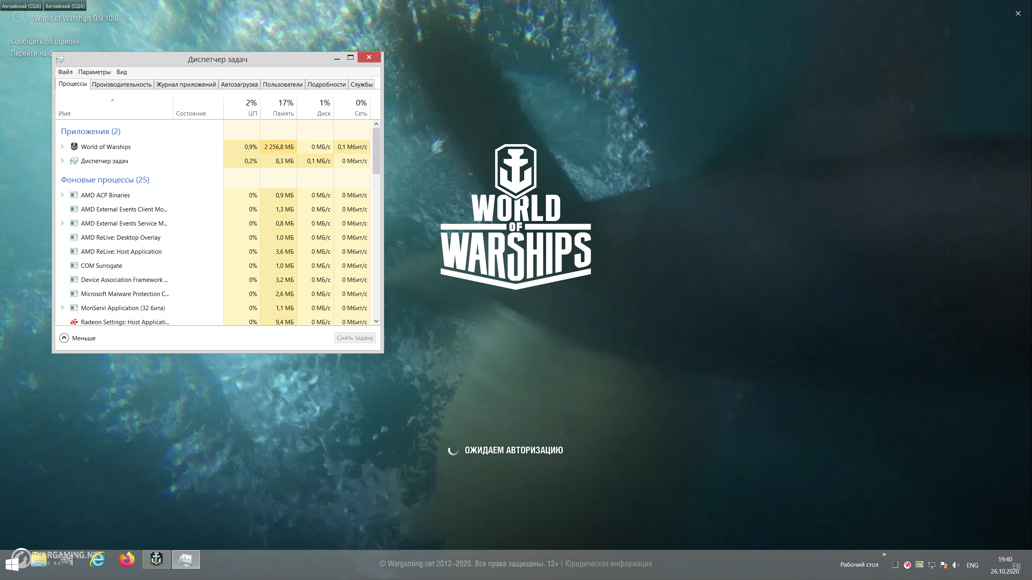The image size is (1032, 580).
Task: Expand the AMD ACP Binaries group
Action: pyautogui.click(x=62, y=195)
